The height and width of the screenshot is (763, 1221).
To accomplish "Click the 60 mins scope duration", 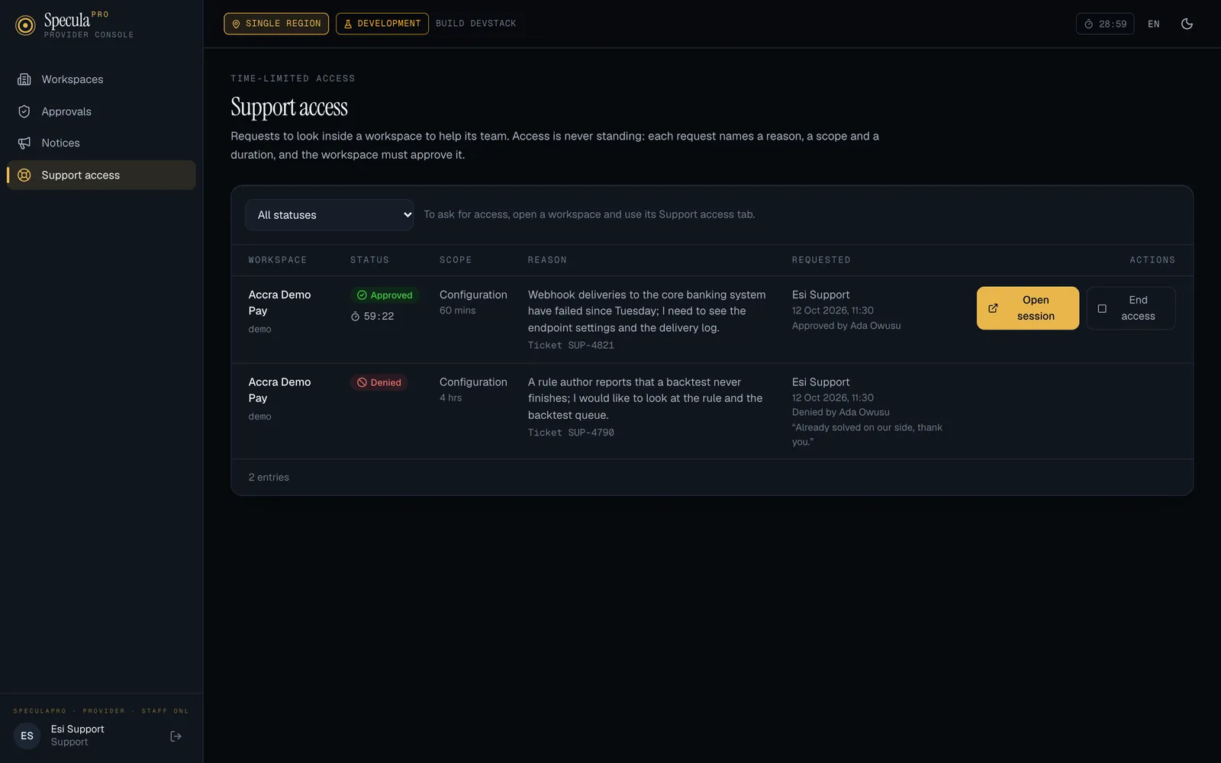I will coord(457,311).
